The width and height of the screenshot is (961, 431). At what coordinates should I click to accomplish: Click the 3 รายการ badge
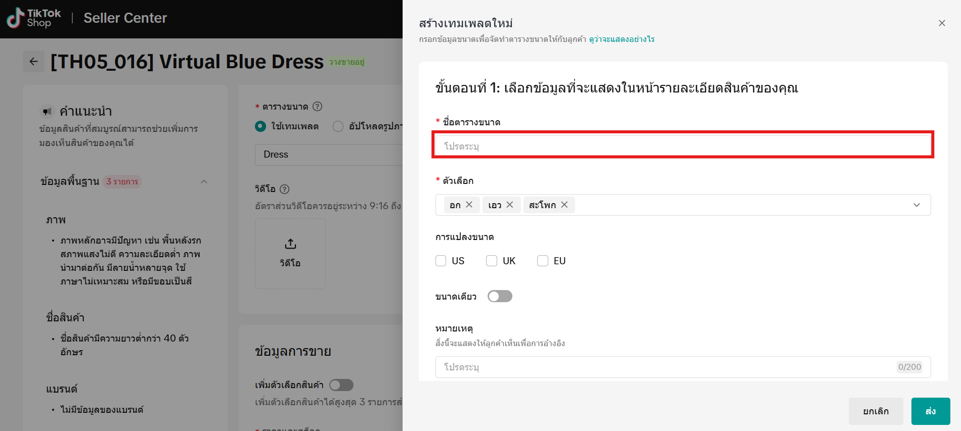click(122, 182)
